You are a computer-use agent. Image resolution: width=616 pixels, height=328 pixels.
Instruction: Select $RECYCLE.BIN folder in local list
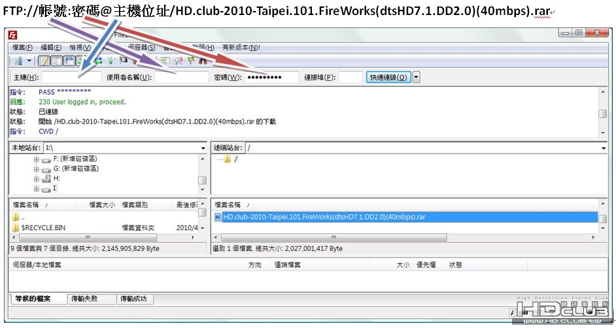(43, 227)
